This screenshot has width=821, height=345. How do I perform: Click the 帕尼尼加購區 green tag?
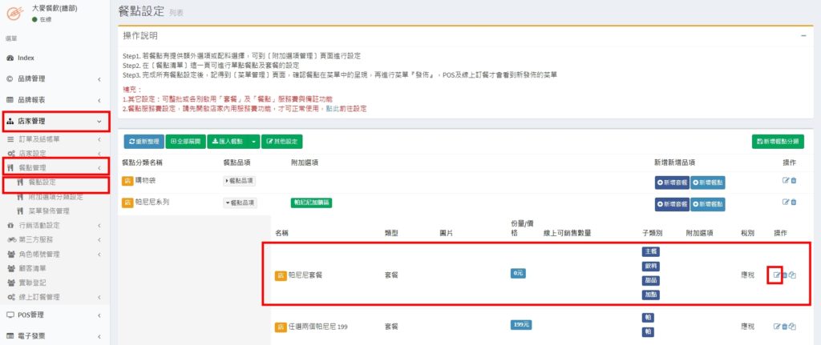(x=312, y=203)
